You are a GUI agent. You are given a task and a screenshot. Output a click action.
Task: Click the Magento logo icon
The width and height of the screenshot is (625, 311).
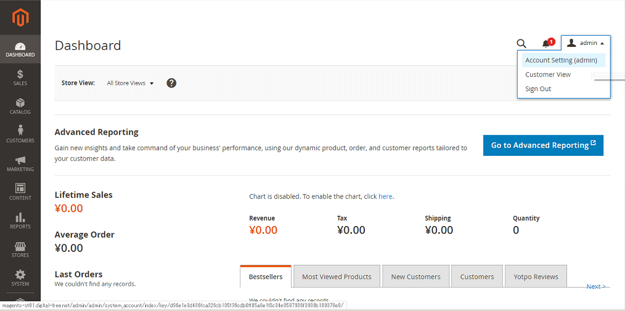20,17
